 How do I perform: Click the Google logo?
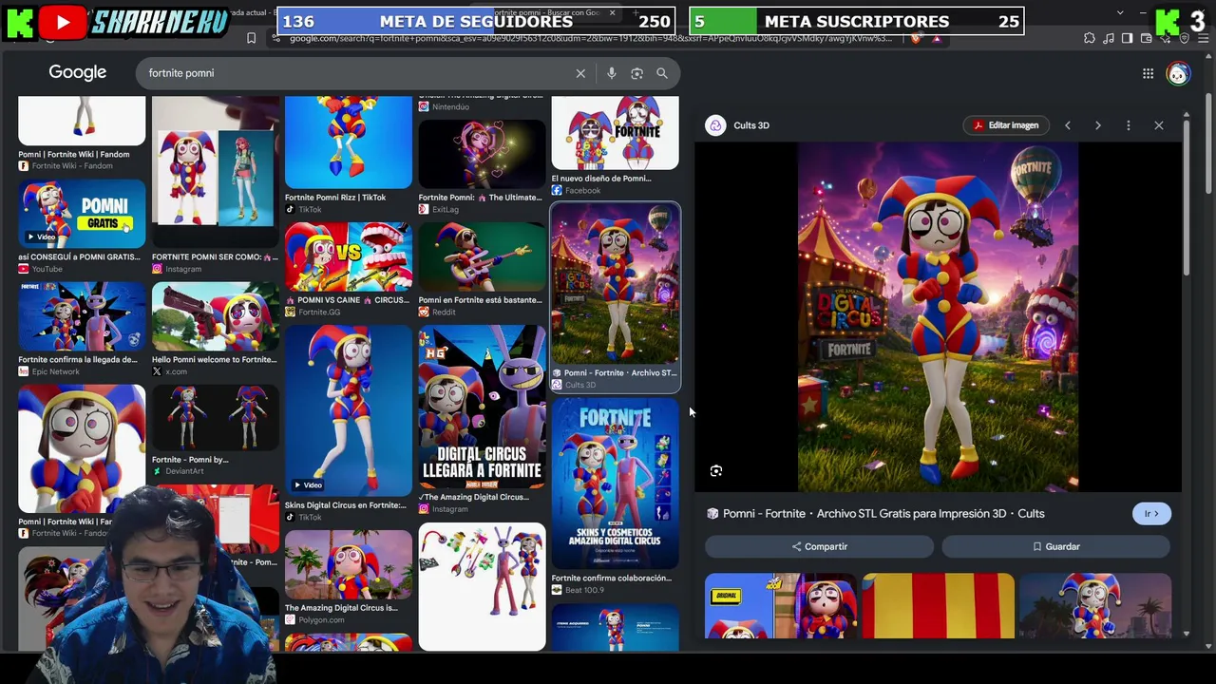78,73
